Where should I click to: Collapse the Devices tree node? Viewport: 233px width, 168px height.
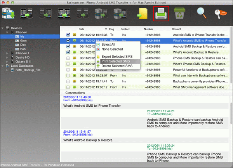click(3, 28)
